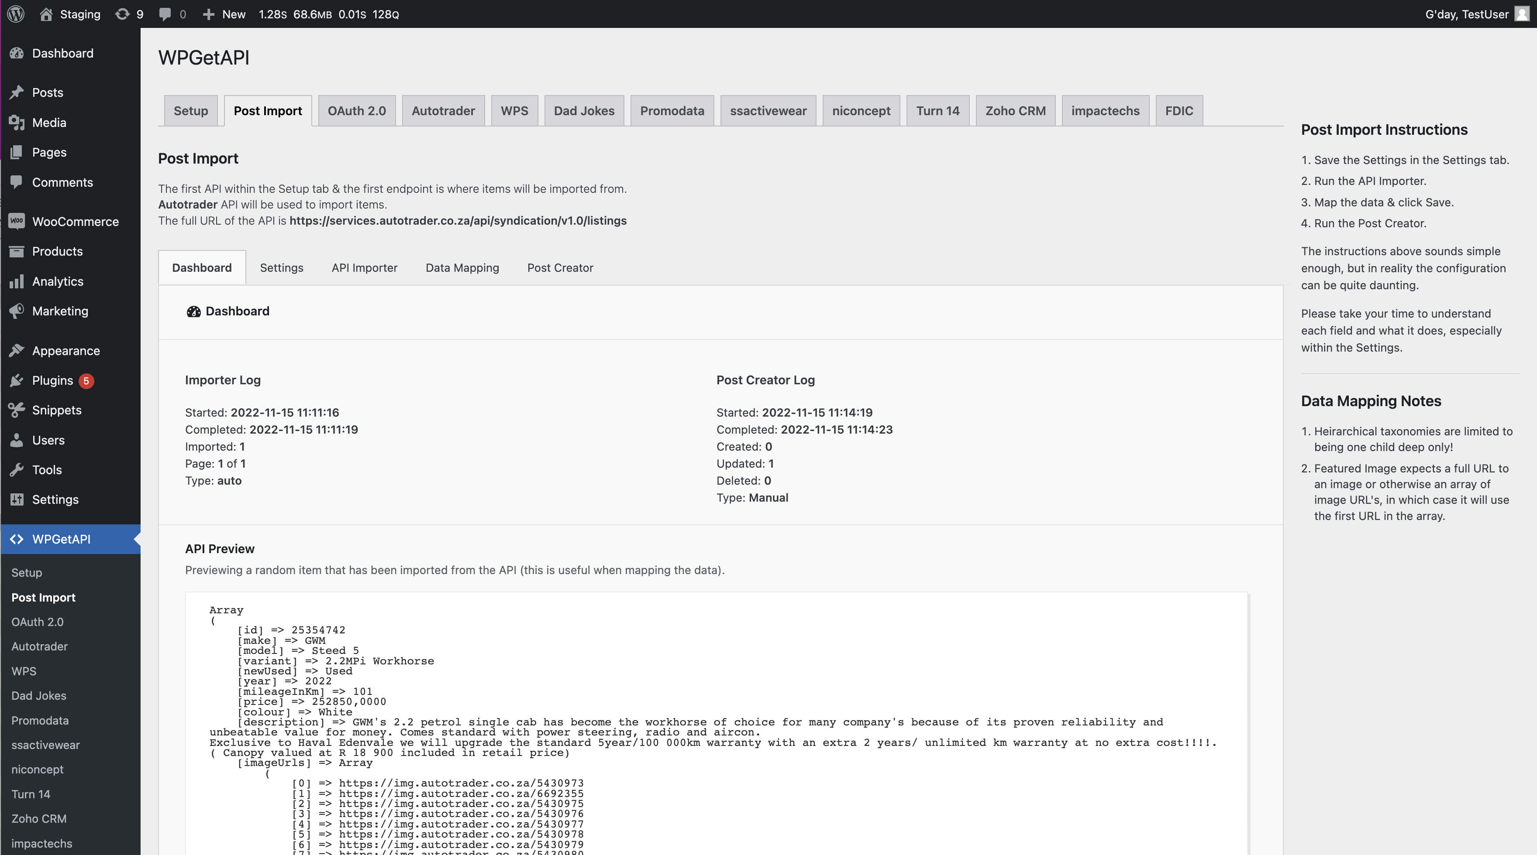The height and width of the screenshot is (855, 1537).
Task: Open Dad Jokes in sidebar submenu
Action: point(39,696)
